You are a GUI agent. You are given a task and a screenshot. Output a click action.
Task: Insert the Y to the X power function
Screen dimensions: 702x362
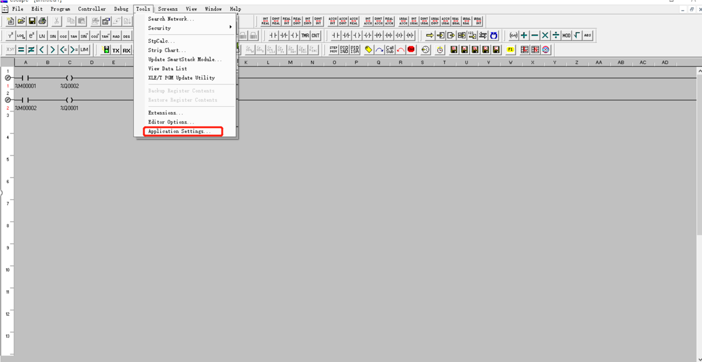[11, 36]
